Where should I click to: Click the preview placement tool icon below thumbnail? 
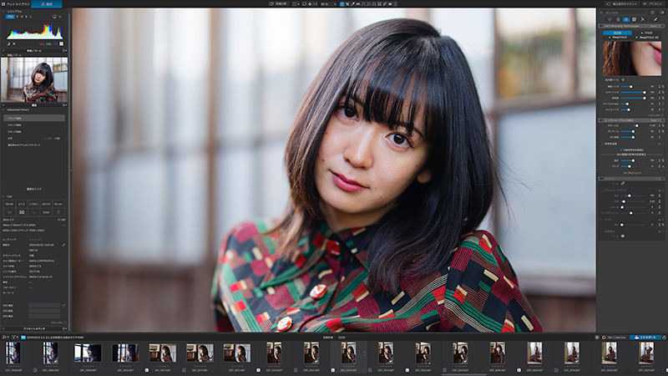[623, 79]
